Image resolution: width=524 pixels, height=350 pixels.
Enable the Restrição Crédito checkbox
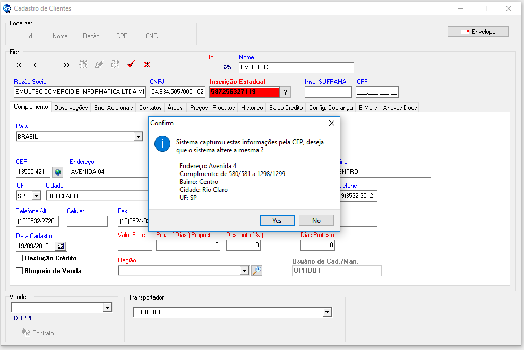coord(20,258)
